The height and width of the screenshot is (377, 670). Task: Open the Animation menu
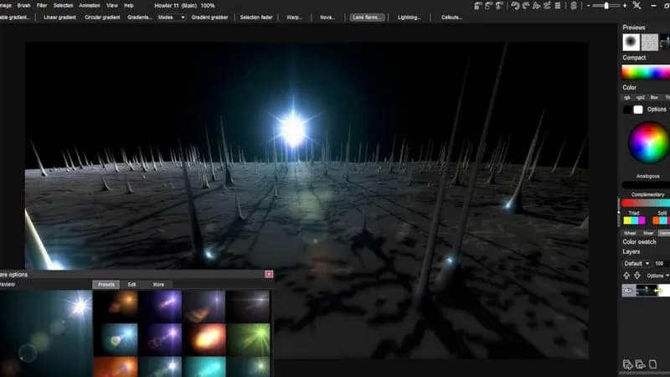90,6
